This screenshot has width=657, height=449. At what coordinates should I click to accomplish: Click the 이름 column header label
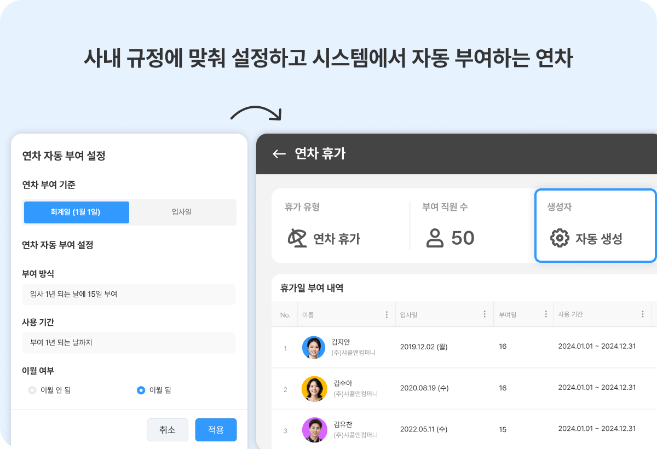[x=308, y=315]
